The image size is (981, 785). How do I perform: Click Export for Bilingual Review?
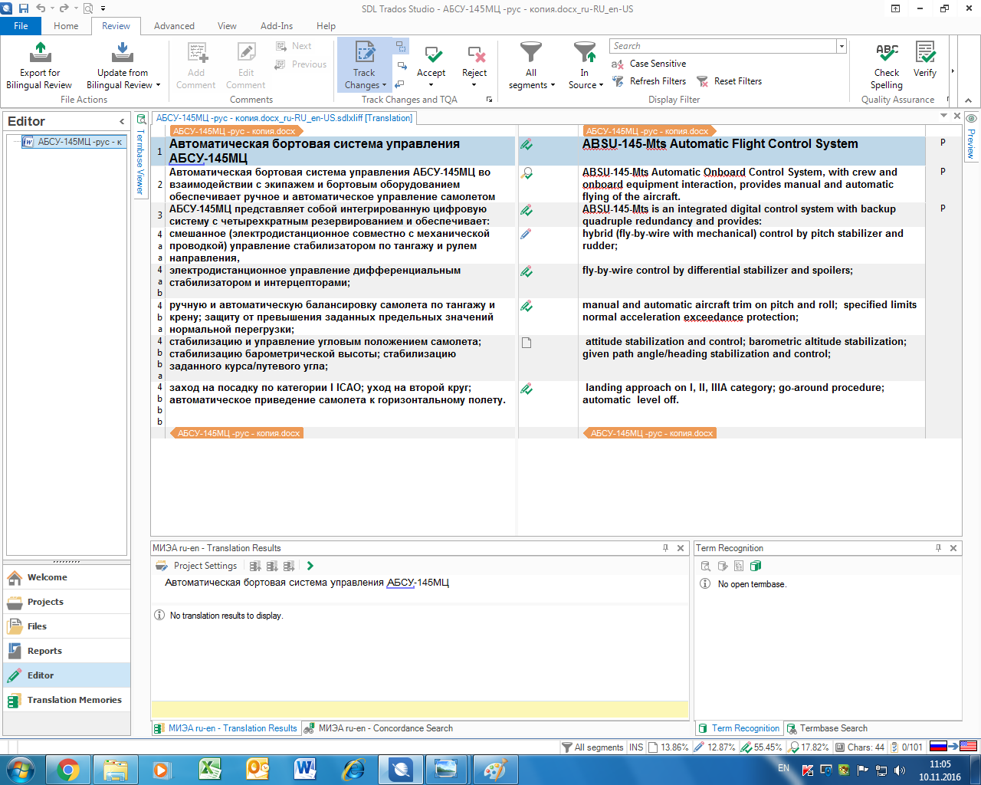(39, 66)
